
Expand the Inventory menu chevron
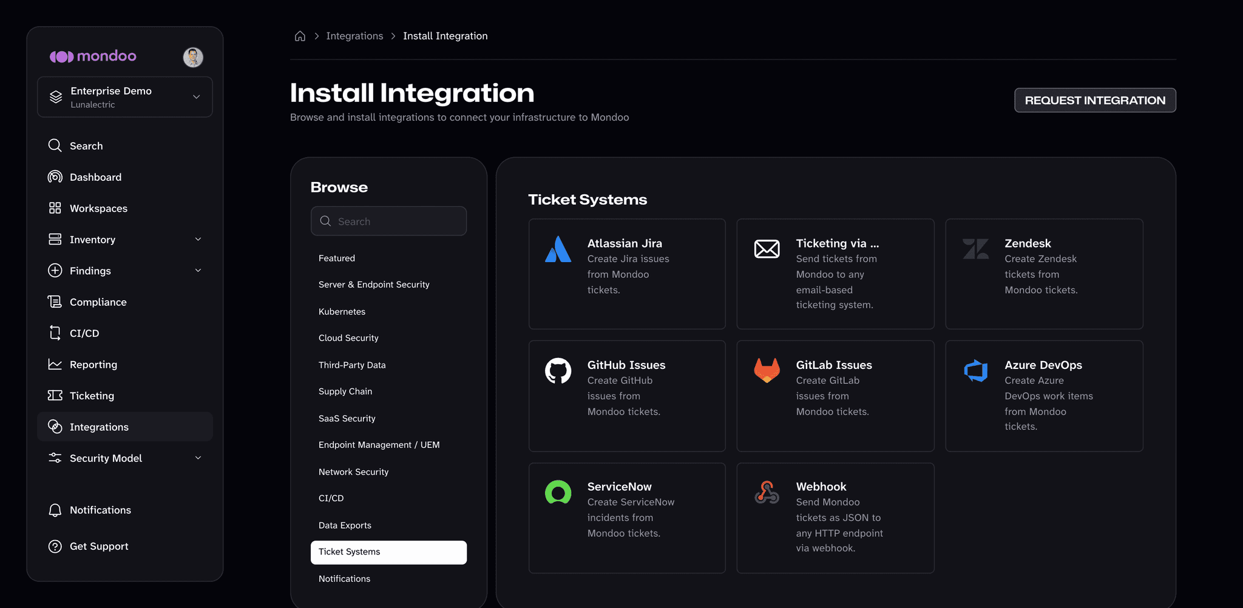198,239
